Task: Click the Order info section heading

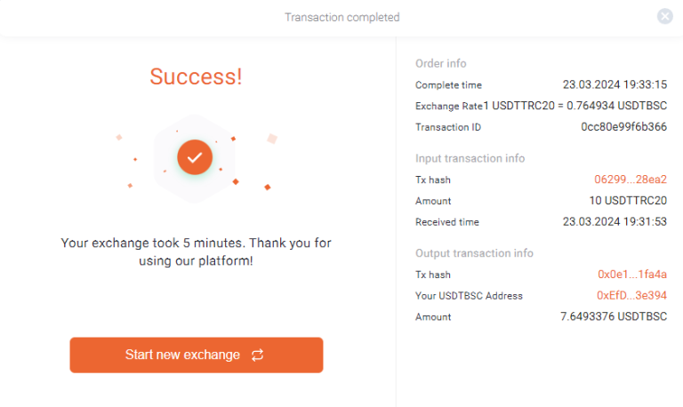Action: (440, 64)
